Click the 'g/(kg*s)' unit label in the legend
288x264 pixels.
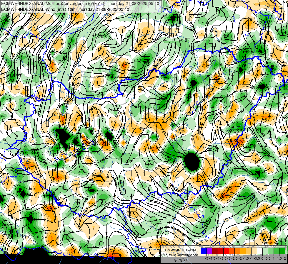point(180,260)
